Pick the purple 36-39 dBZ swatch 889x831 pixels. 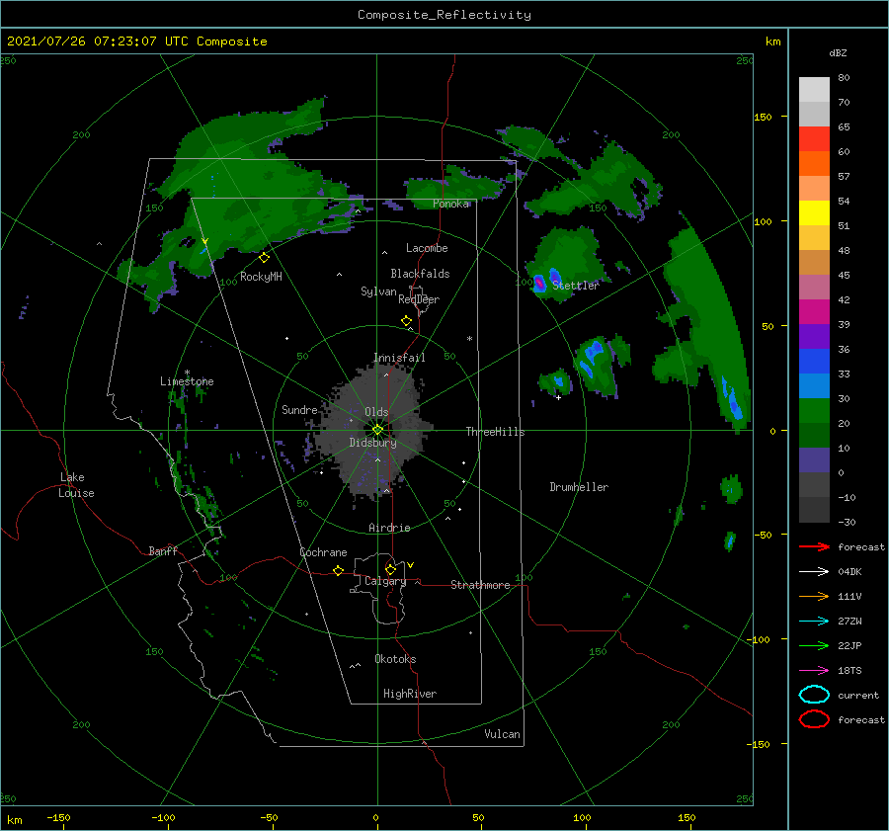(x=814, y=337)
